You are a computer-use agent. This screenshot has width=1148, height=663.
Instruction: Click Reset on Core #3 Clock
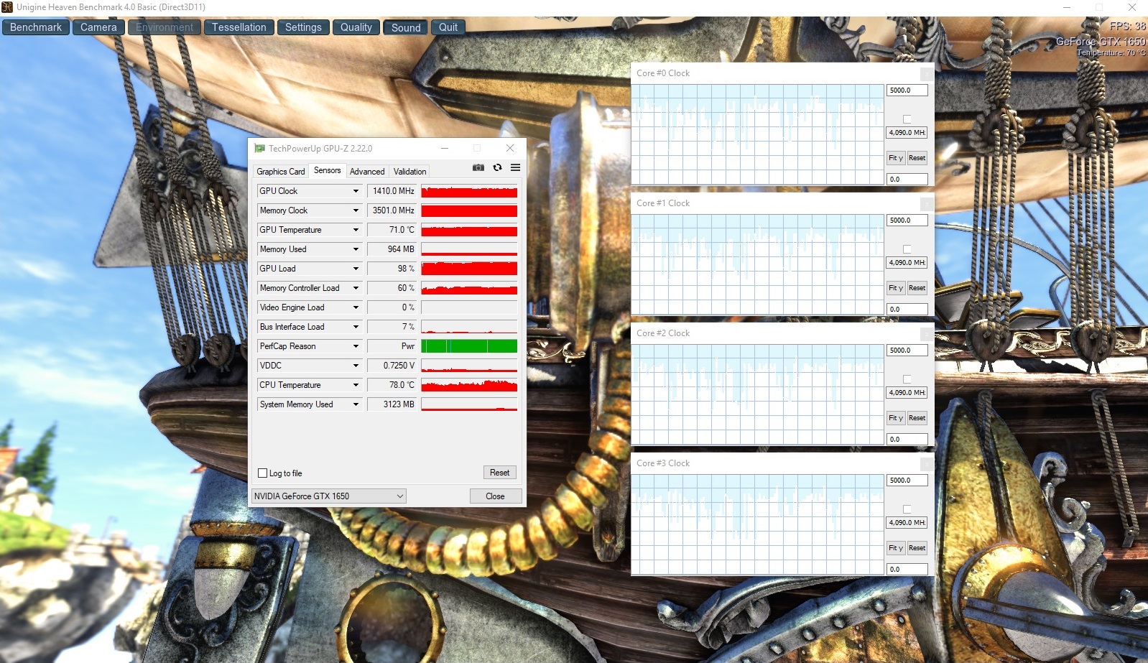pyautogui.click(x=917, y=548)
